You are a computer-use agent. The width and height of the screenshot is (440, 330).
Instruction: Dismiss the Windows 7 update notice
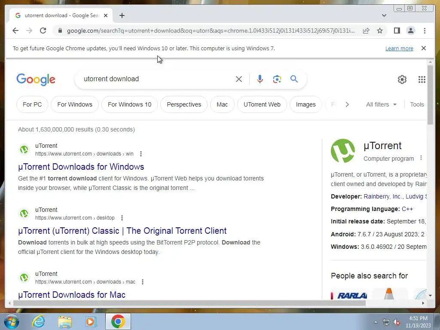pyautogui.click(x=423, y=48)
